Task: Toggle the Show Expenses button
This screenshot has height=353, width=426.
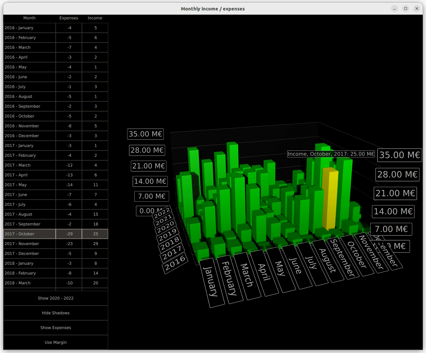Action: click(x=55, y=327)
